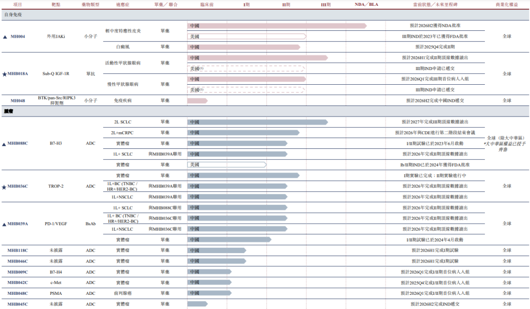
Task: Click the grey progress bar for MHB045C
Action: (197, 304)
